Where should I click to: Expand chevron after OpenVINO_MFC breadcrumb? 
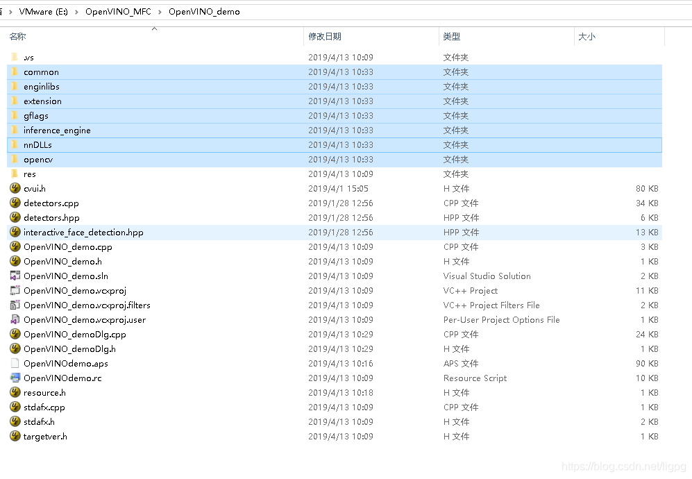point(160,12)
